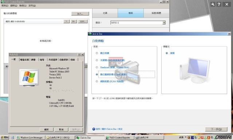Click the play arrow button in video list header
Viewport: 233px width, 140px height.
(x=74, y=21)
